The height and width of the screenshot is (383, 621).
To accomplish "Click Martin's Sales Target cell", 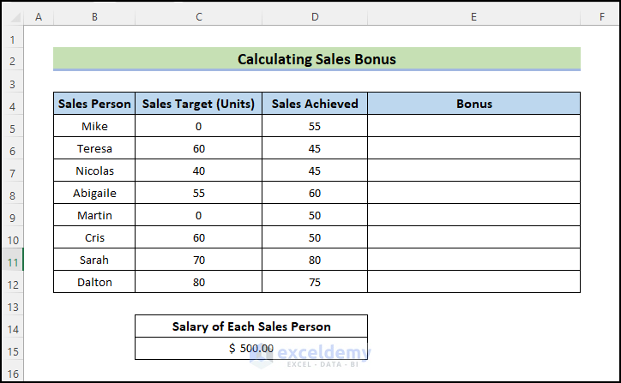I will 198,215.
